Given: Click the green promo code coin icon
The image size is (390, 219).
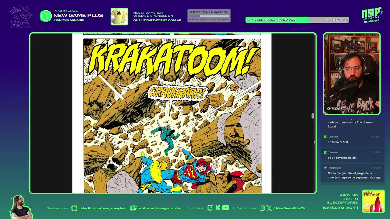Looking at the screenshot, I should pyautogui.click(x=46, y=16).
